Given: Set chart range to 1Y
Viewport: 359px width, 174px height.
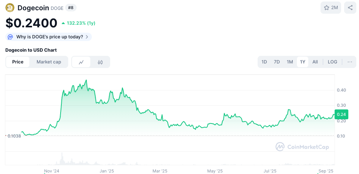Looking at the screenshot, I should coord(303,62).
